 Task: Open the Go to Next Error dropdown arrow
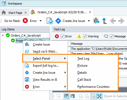[x=40, y=21]
